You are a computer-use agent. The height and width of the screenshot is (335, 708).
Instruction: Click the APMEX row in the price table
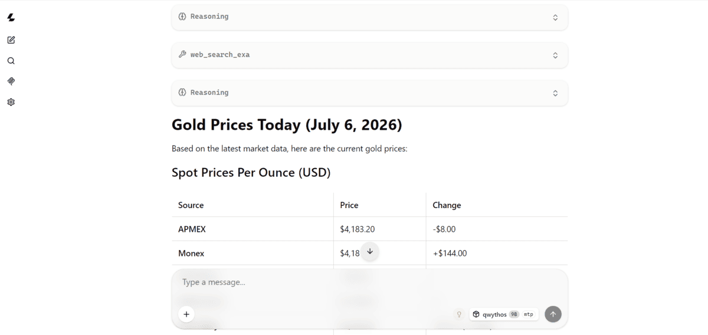point(370,229)
